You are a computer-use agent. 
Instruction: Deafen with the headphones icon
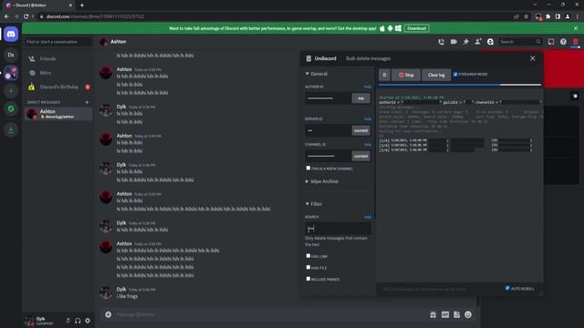point(78,321)
